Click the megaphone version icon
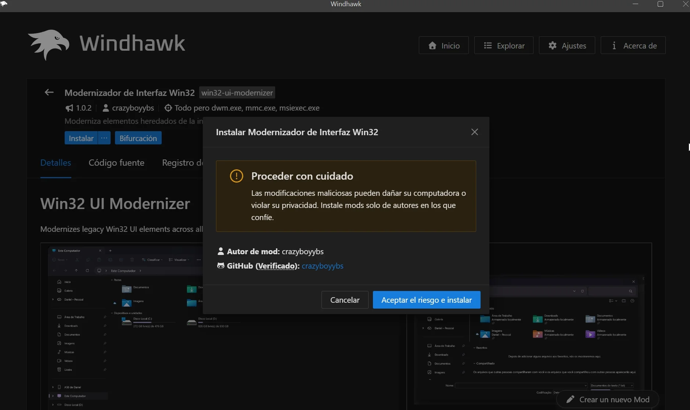Viewport: 690px width, 410px height. pos(69,108)
